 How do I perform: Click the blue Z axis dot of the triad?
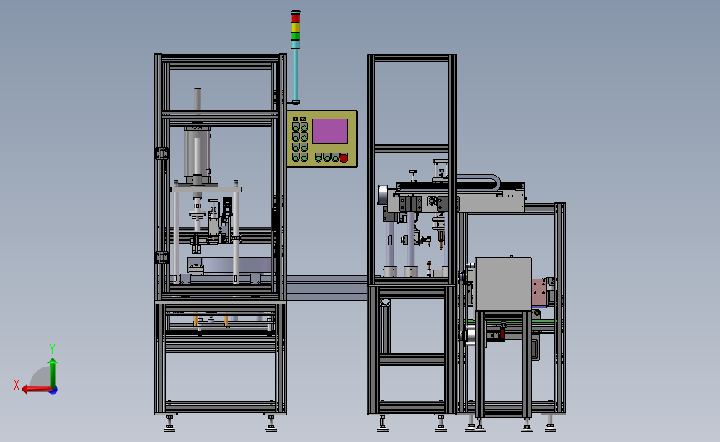tap(54, 391)
